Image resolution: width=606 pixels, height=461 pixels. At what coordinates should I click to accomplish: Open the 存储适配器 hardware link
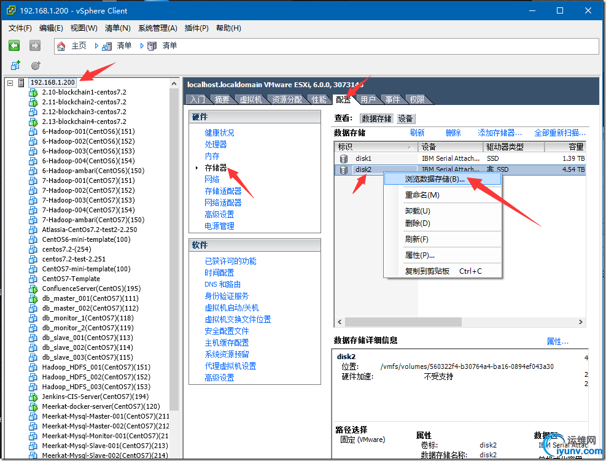pos(223,191)
